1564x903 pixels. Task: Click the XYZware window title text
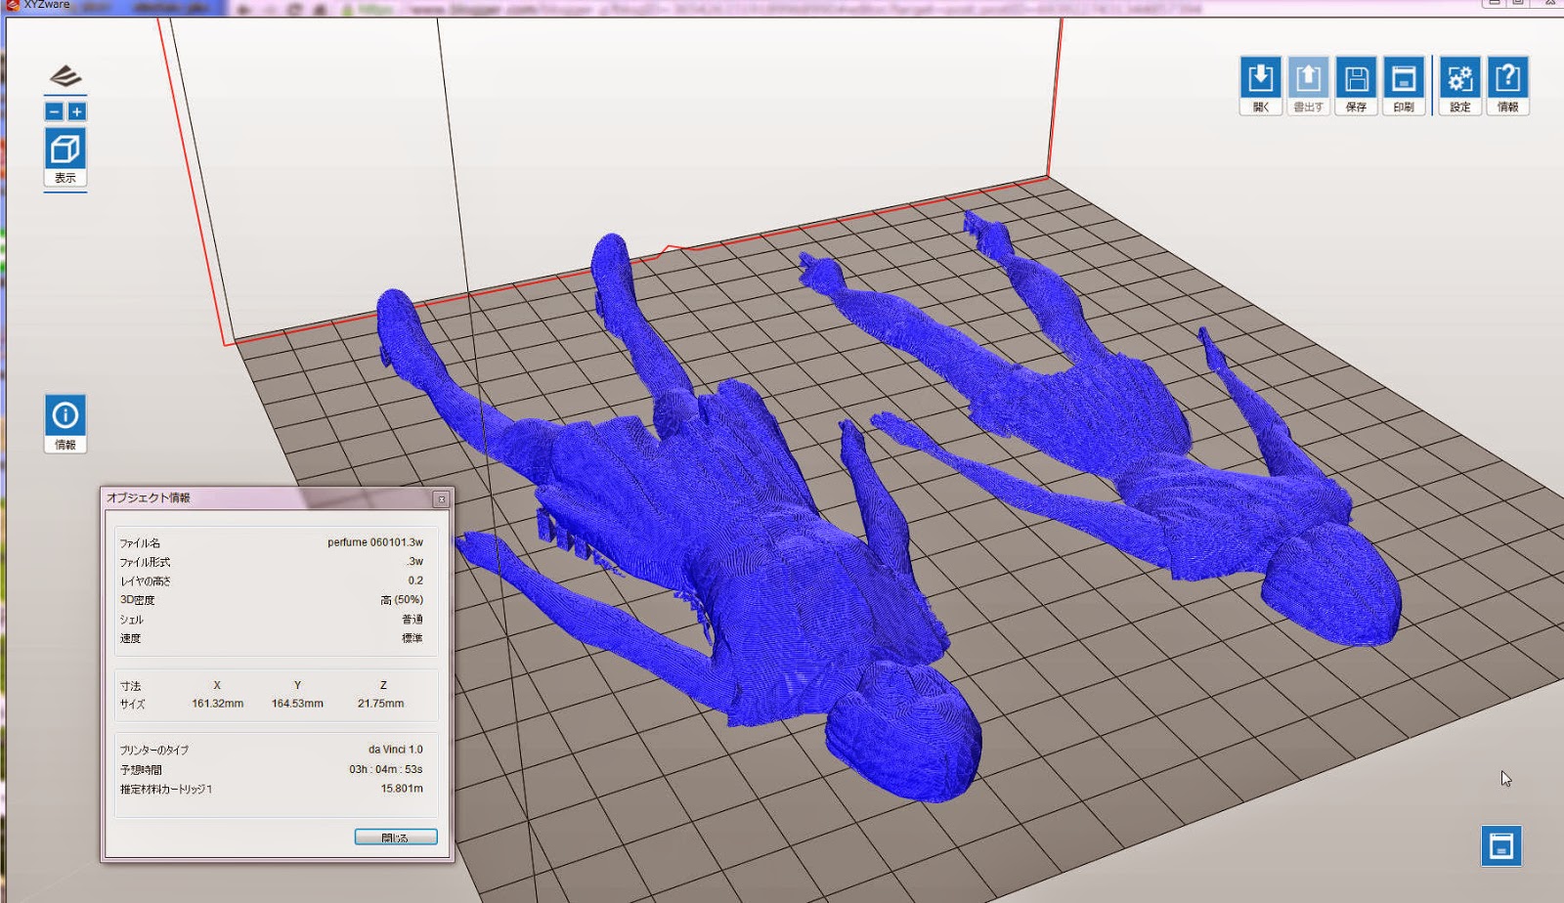[47, 5]
